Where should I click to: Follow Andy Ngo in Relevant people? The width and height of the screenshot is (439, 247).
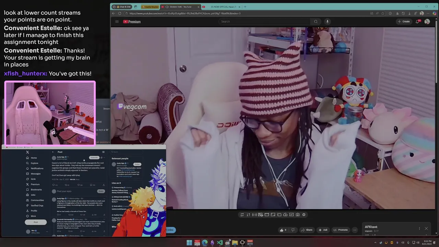click(137, 164)
